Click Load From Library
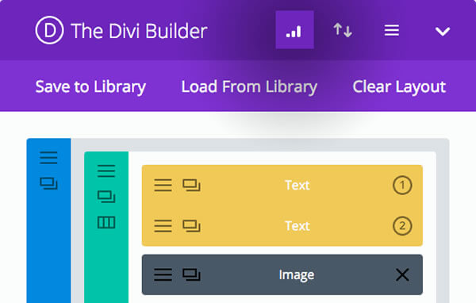 click(x=249, y=86)
